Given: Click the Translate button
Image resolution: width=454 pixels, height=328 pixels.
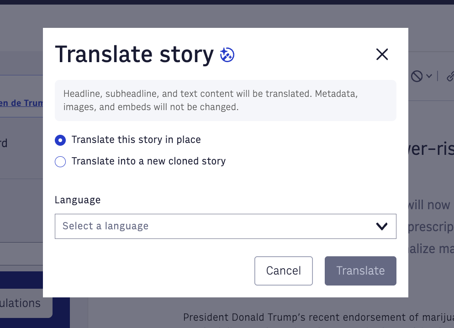Looking at the screenshot, I should [360, 271].
